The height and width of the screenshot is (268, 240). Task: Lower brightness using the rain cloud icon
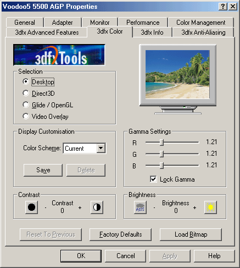140,207
